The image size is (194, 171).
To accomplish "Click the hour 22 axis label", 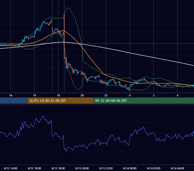I will coord(106,95).
